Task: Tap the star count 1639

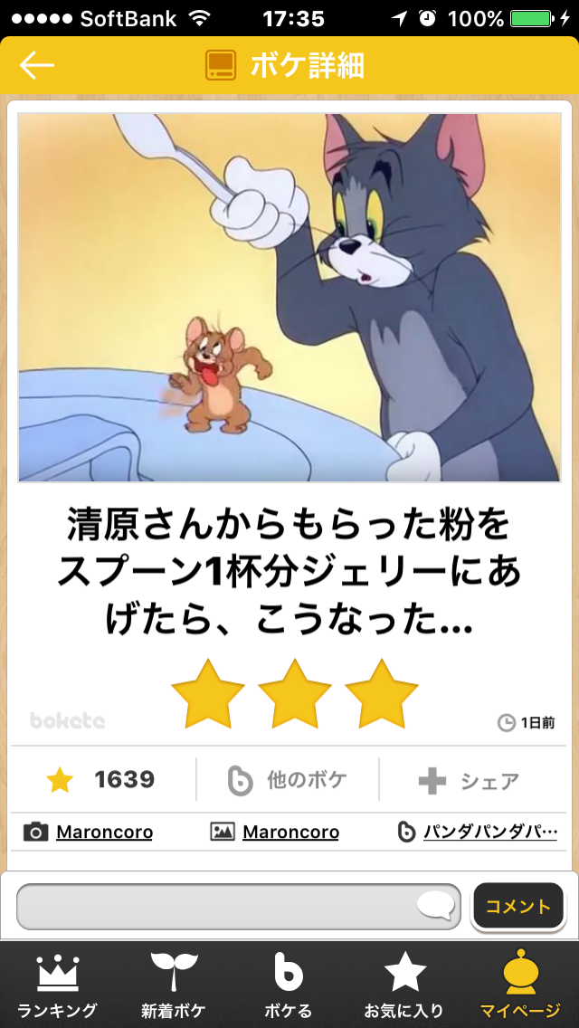Action: click(125, 779)
